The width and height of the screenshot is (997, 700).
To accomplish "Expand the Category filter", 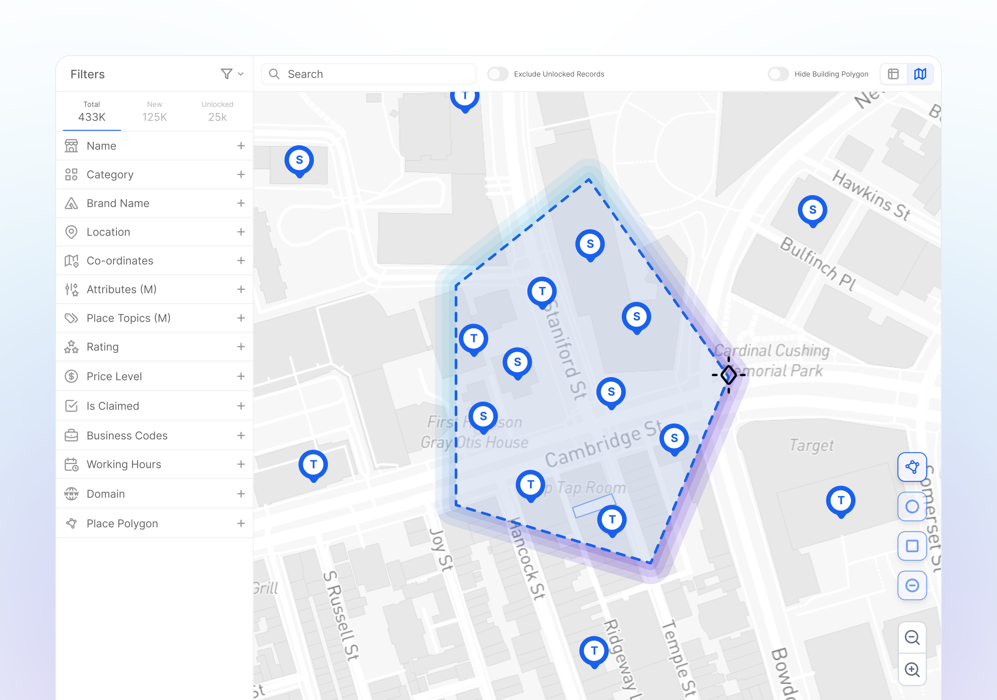I will click(241, 174).
